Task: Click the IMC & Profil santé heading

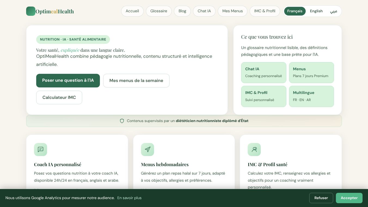Action: [268, 165]
